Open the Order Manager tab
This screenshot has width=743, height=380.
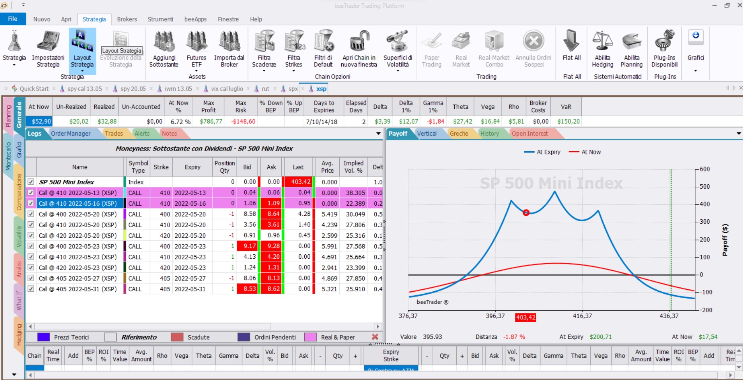(71, 133)
